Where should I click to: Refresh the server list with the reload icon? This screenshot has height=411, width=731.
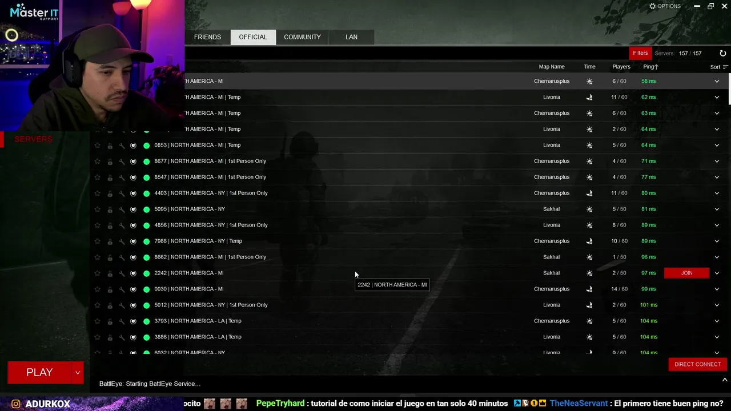722,53
